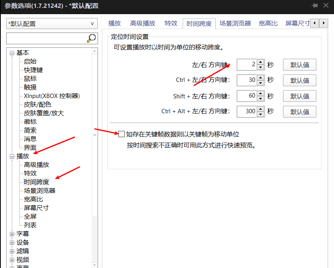Select 高级播放 in the left tree
Viewport: 334px width, 268px height.
click(x=36, y=165)
